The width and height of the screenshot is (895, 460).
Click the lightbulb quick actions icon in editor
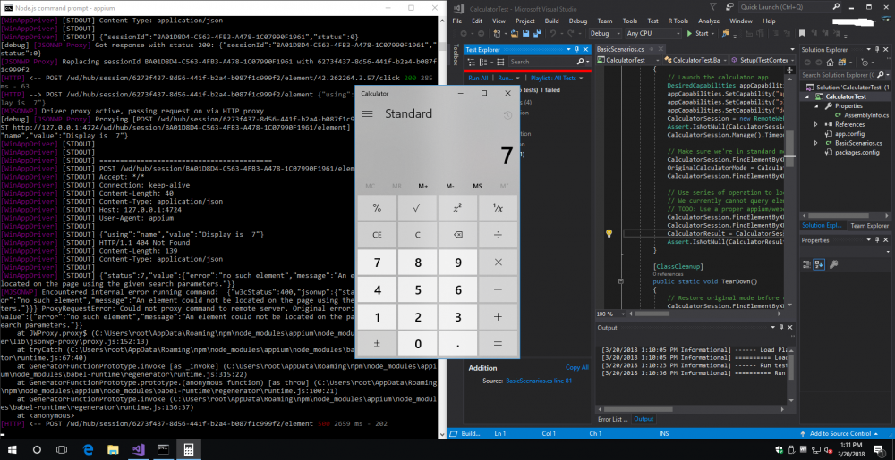609,233
